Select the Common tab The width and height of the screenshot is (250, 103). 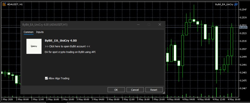coord(29,32)
